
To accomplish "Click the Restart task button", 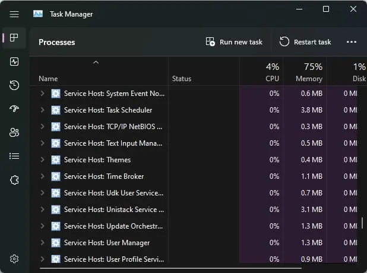I will [x=305, y=42].
